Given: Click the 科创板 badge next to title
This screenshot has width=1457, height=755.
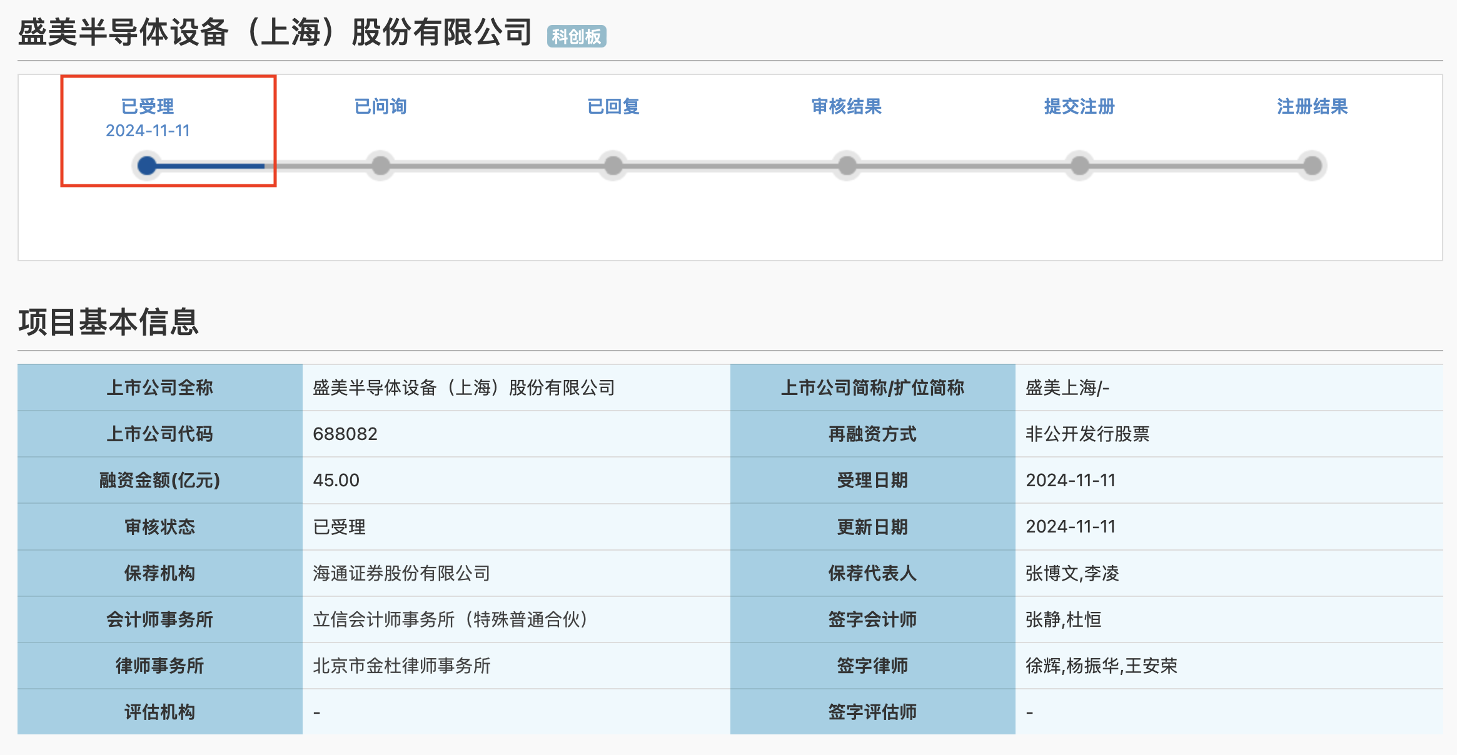Looking at the screenshot, I should click(577, 36).
